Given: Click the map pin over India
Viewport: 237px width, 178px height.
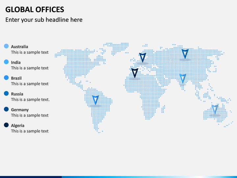Looking at the screenshot, I should [x=183, y=78].
